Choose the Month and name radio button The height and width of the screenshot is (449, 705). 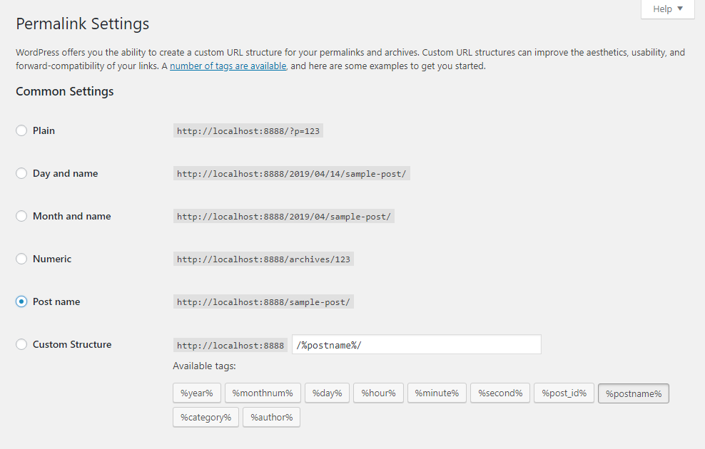coord(21,216)
